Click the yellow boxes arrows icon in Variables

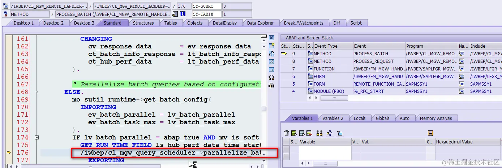[x=319, y=133]
